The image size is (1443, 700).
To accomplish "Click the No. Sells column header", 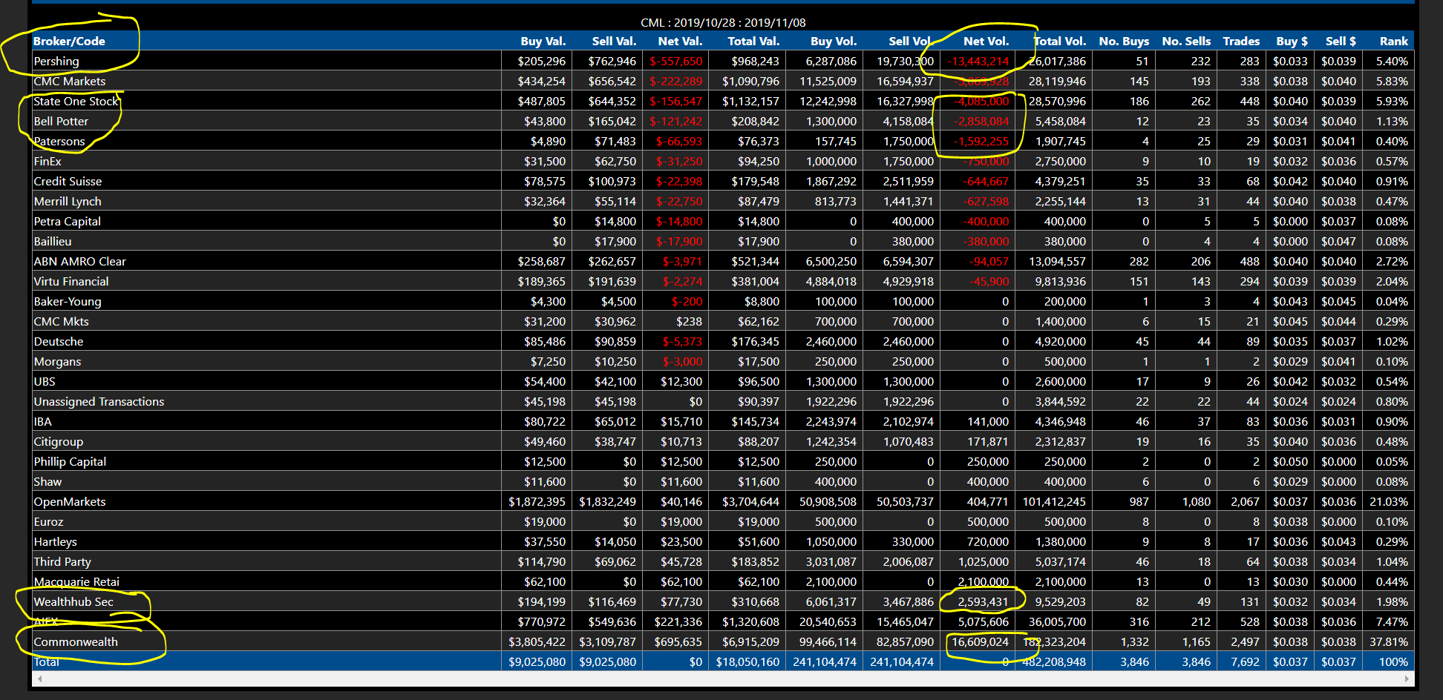I will pos(1186,42).
